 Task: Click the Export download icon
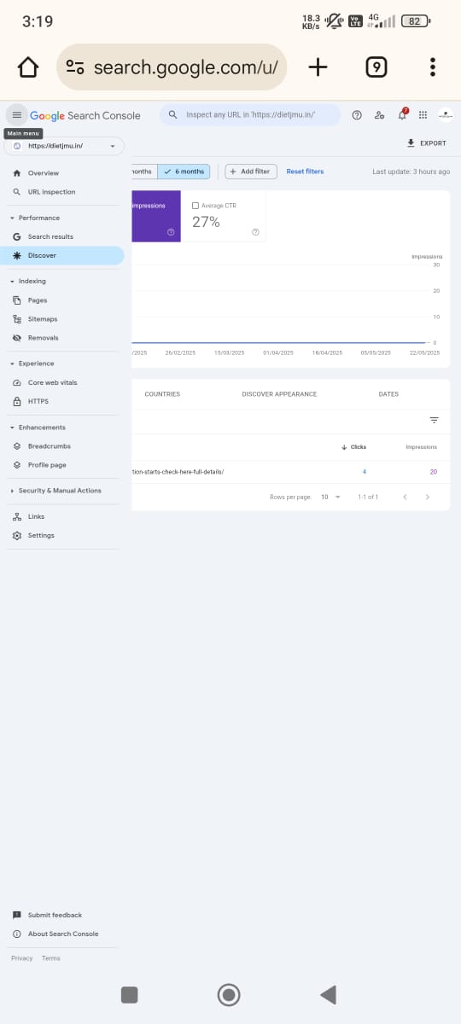[x=411, y=143]
